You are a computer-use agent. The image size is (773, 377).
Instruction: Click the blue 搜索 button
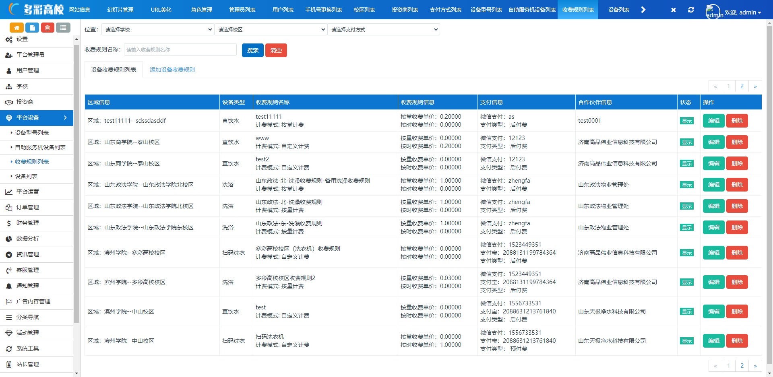253,50
